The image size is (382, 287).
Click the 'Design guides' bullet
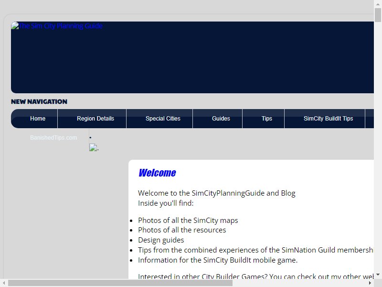tap(161, 240)
